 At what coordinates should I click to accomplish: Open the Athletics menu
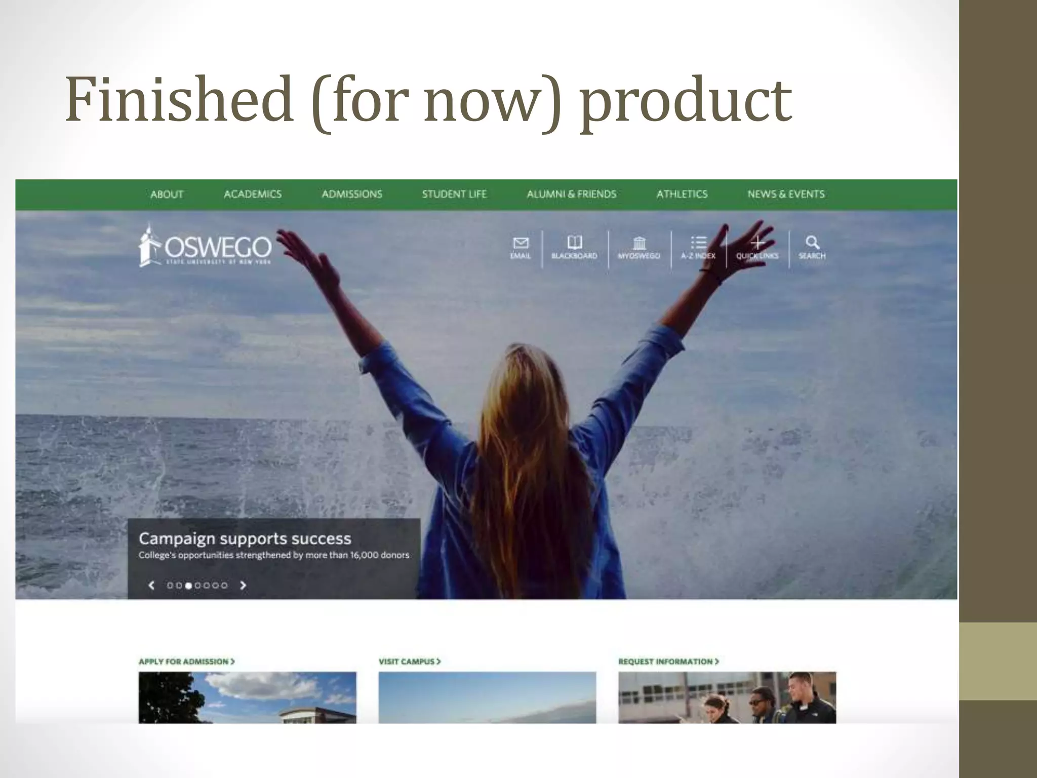682,194
